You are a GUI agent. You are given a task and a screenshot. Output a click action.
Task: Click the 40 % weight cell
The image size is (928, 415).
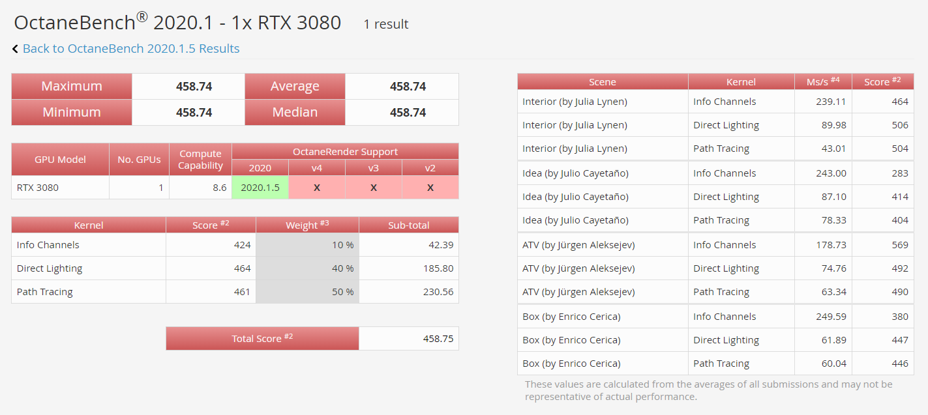pyautogui.click(x=307, y=268)
